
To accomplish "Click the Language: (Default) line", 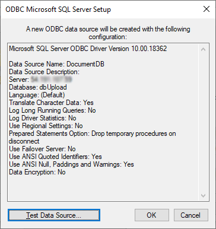I will point(37,95).
